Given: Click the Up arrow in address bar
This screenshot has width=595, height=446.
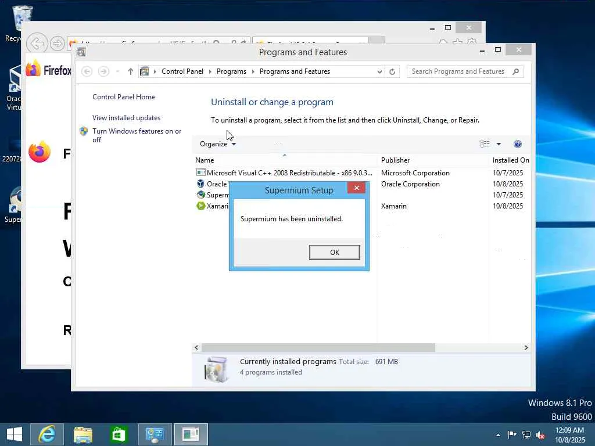Looking at the screenshot, I should (x=130, y=71).
